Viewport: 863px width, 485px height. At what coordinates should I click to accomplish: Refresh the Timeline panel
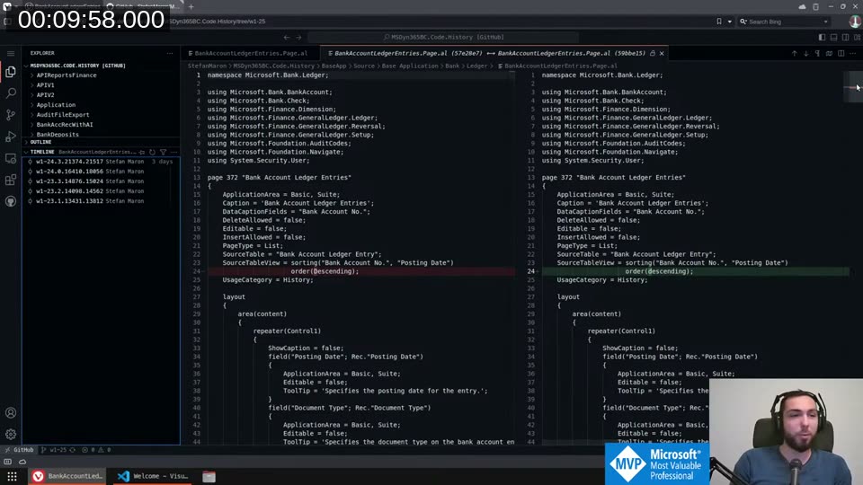153,152
